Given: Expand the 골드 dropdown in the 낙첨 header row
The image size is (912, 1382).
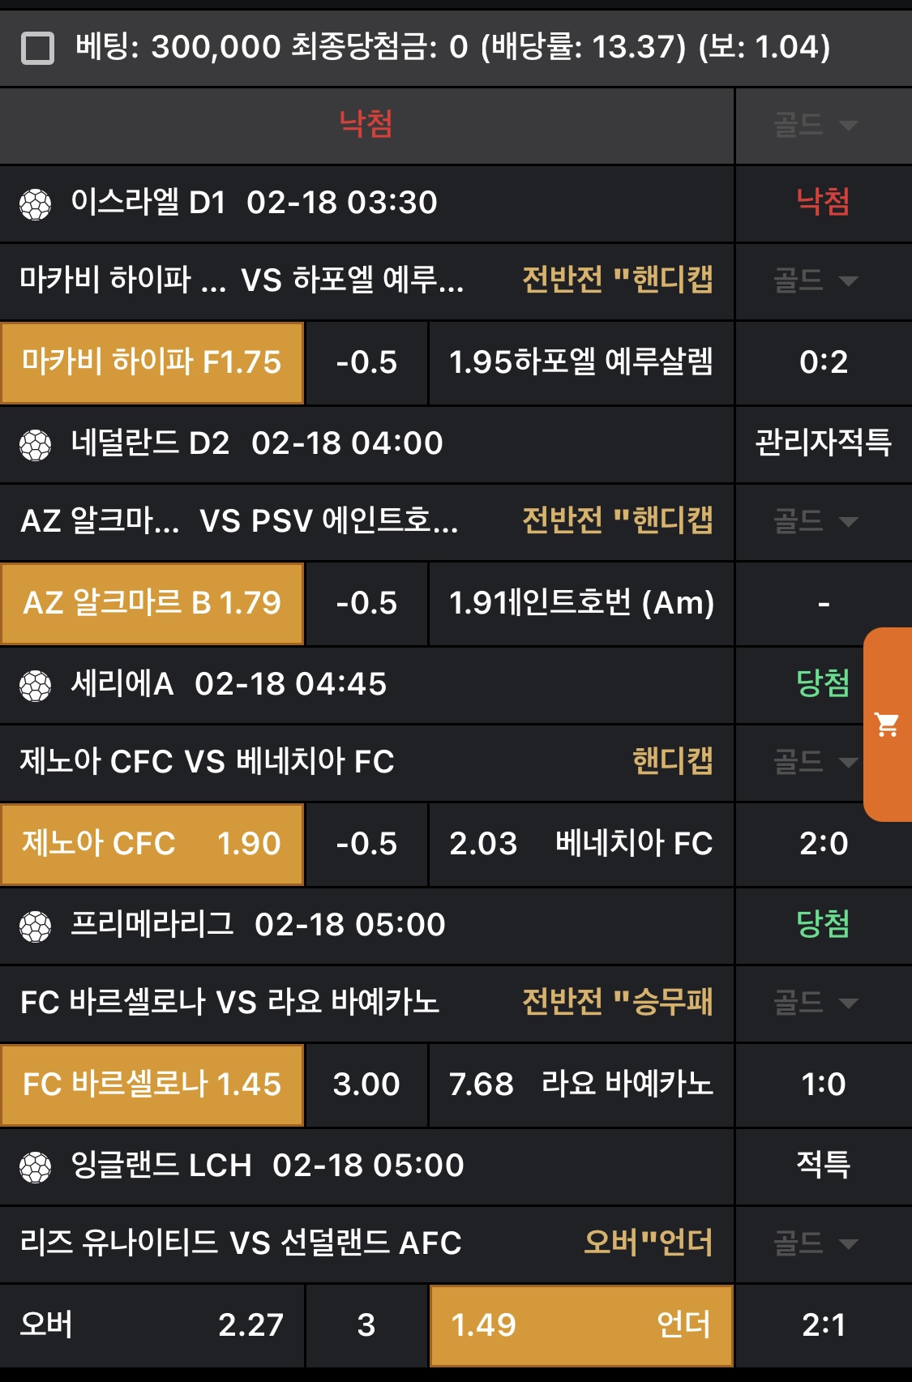Looking at the screenshot, I should 815,125.
